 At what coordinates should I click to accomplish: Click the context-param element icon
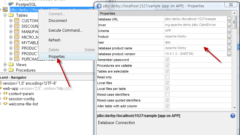5,93
